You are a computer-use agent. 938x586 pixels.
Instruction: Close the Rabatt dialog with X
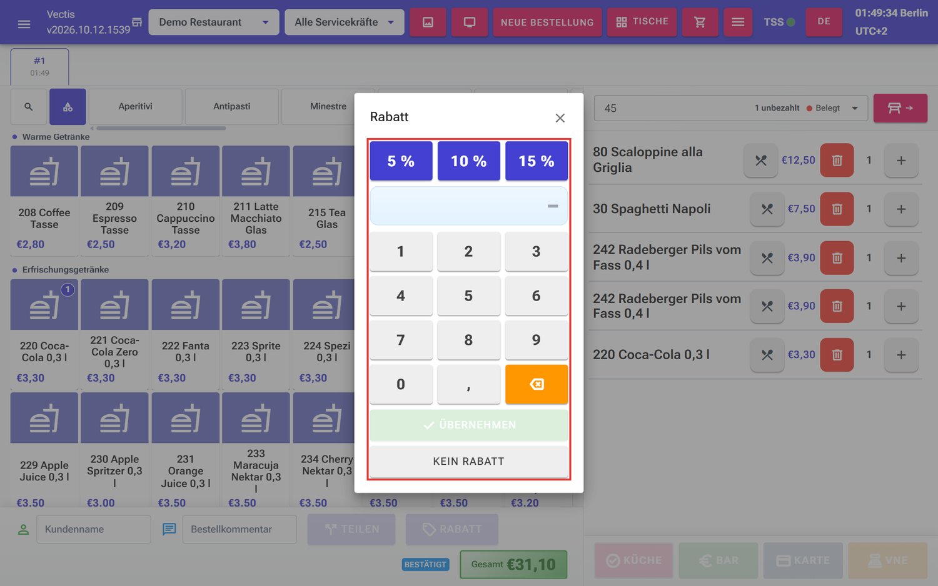pyautogui.click(x=560, y=118)
